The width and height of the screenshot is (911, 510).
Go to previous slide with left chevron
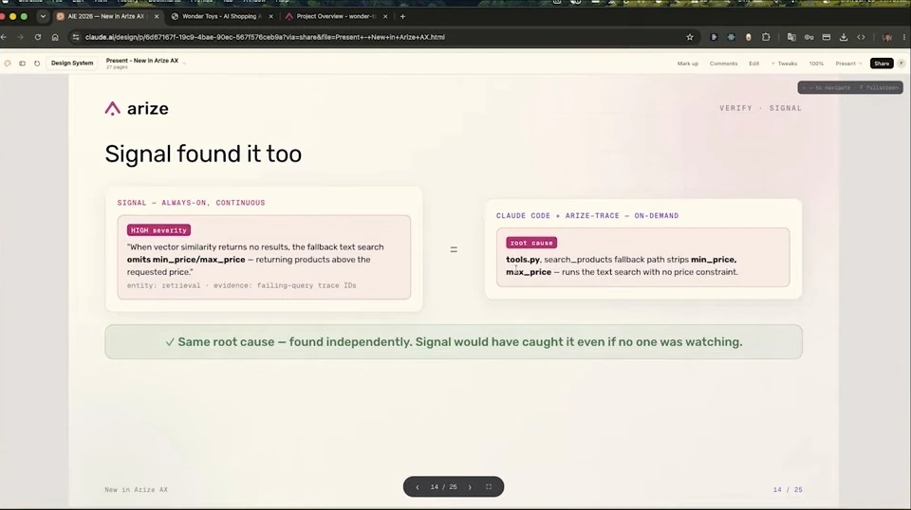[418, 487]
